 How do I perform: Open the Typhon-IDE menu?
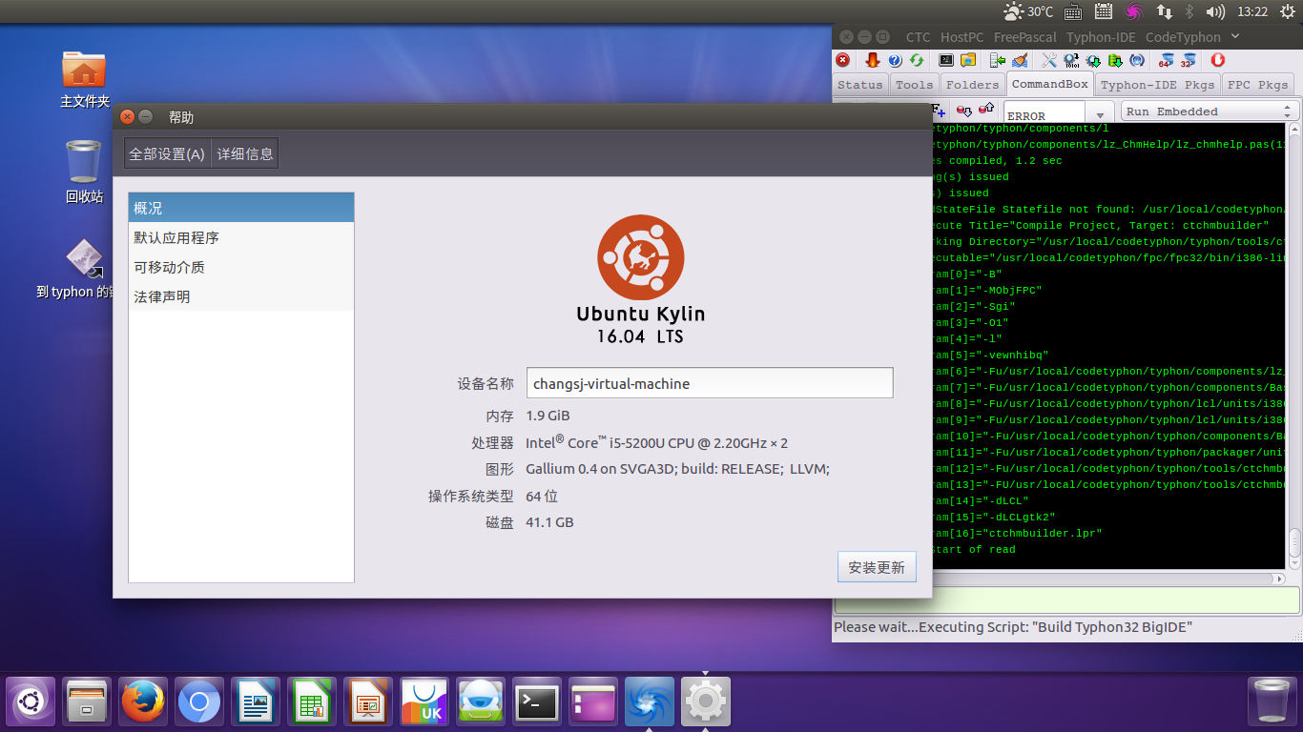[x=1101, y=37]
